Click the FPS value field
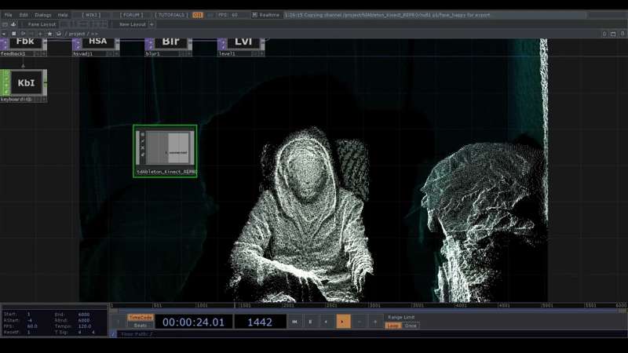The image size is (628, 353). 234,15
